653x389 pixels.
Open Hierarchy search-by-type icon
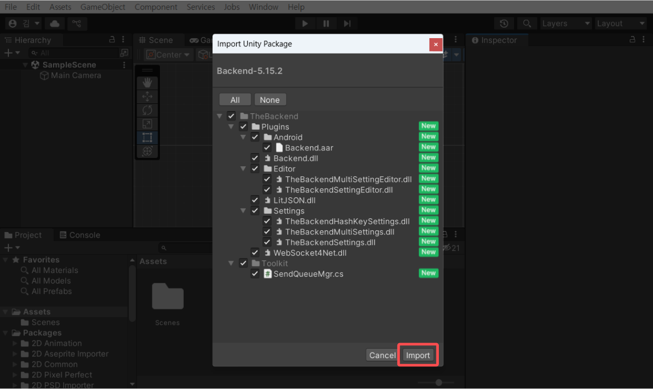tap(124, 53)
